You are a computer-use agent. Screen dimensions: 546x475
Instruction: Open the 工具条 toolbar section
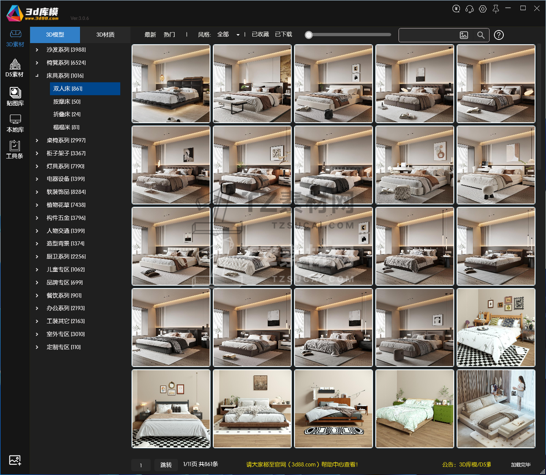[x=15, y=150]
